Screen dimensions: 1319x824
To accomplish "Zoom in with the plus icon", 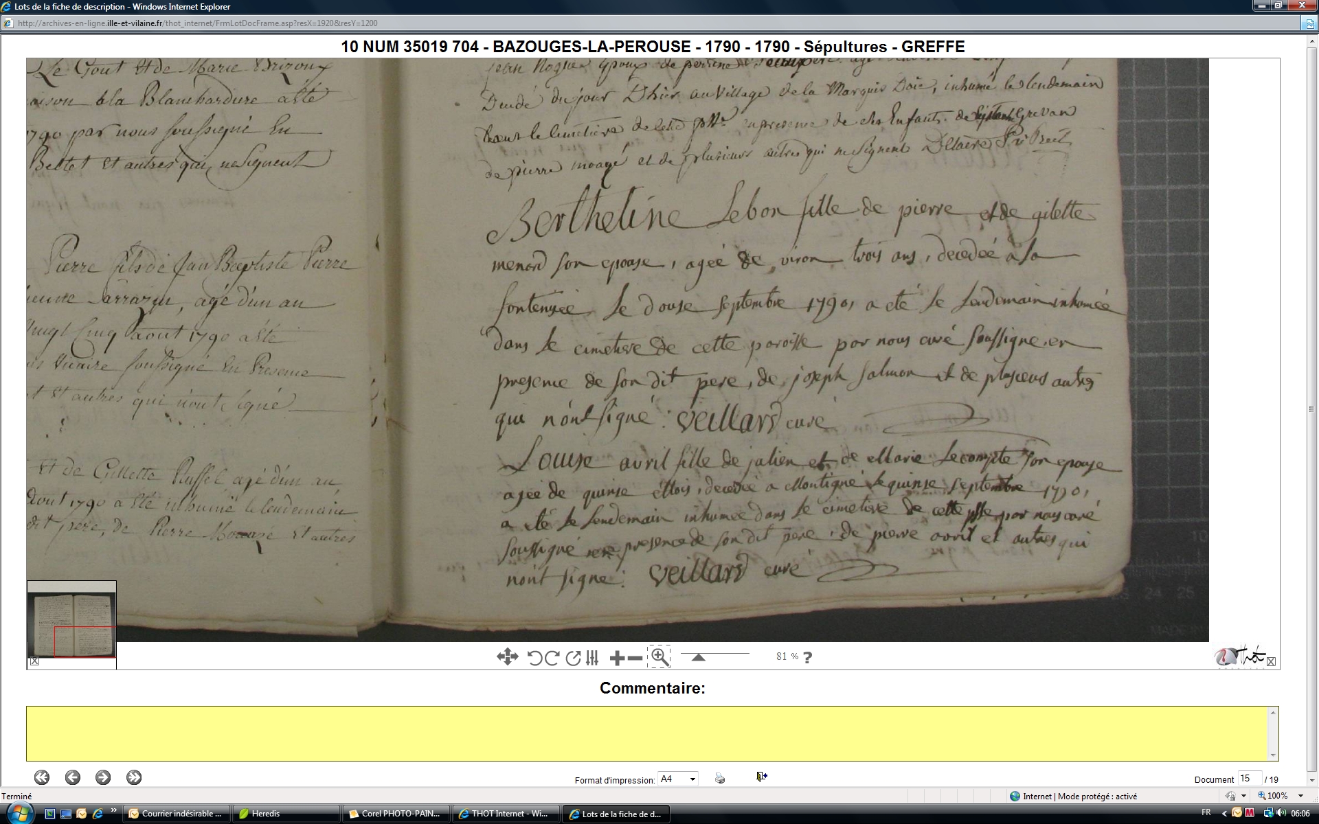I will point(617,658).
